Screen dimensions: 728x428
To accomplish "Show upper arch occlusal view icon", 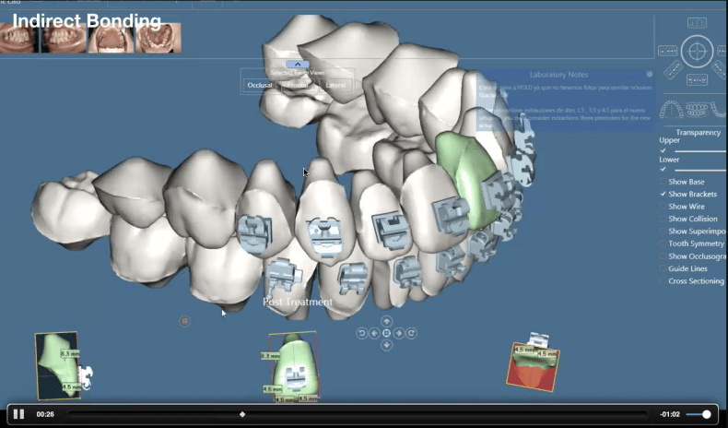I will click(x=672, y=110).
